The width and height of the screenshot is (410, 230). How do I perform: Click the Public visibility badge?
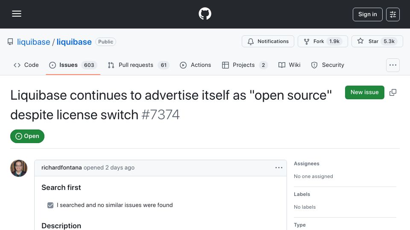[105, 42]
